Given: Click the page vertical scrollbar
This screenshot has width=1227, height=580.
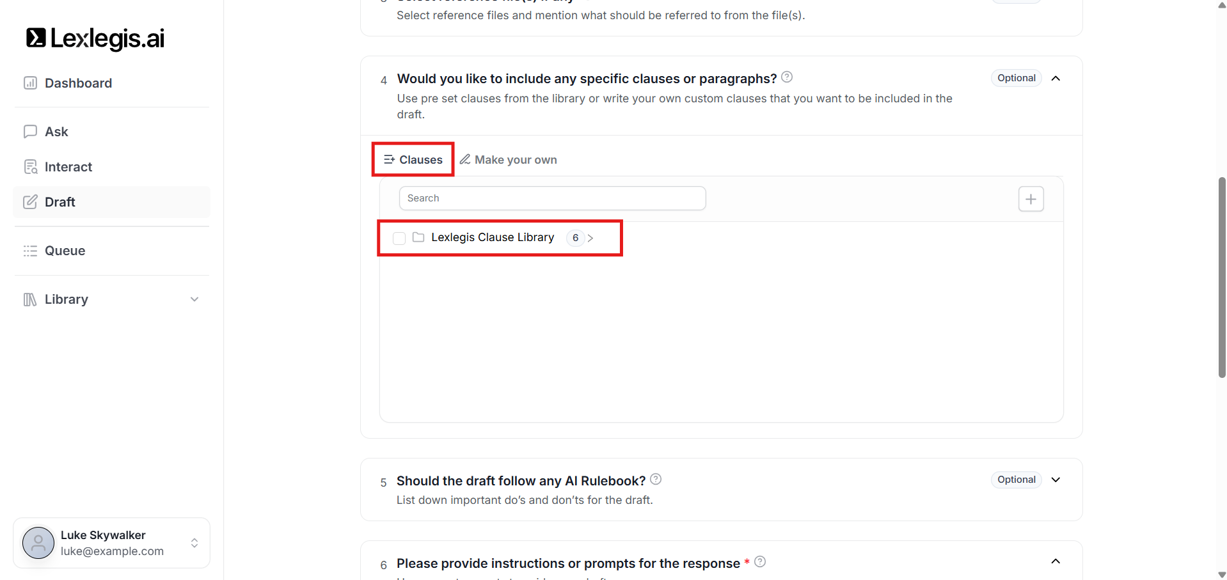Looking at the screenshot, I should pos(1221,278).
